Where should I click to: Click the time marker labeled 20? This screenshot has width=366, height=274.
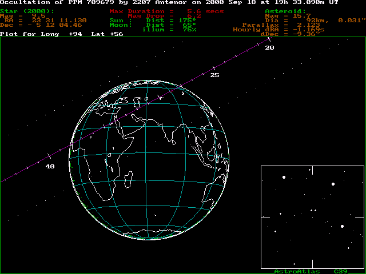pos(269,47)
